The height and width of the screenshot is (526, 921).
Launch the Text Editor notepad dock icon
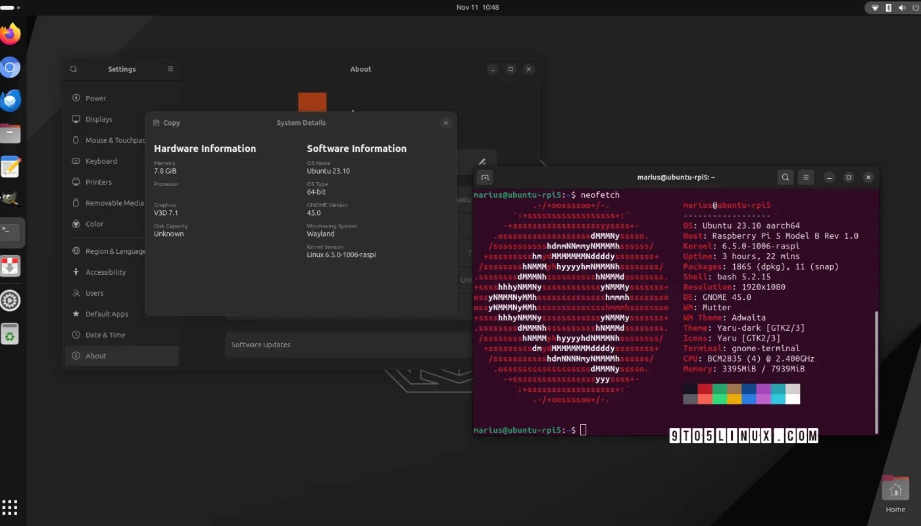pos(11,167)
